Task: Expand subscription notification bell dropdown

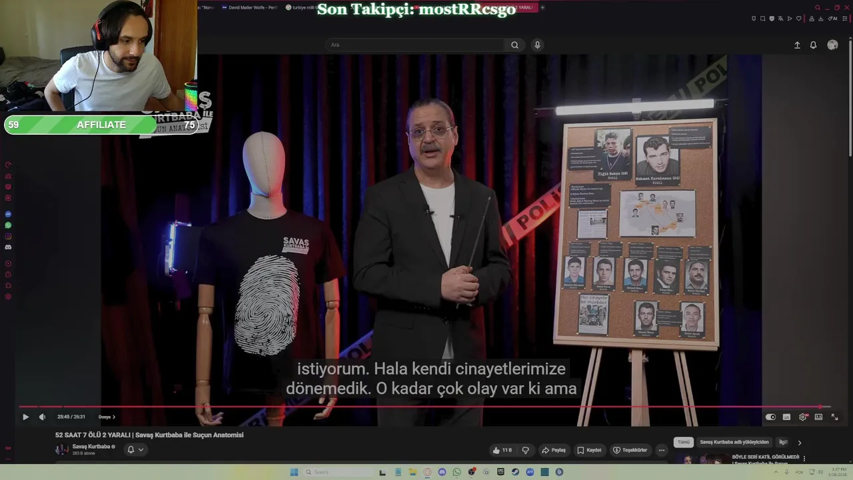Action: [x=135, y=449]
